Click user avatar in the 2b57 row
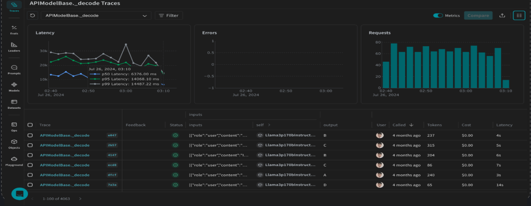531x206 pixels. coord(380,145)
